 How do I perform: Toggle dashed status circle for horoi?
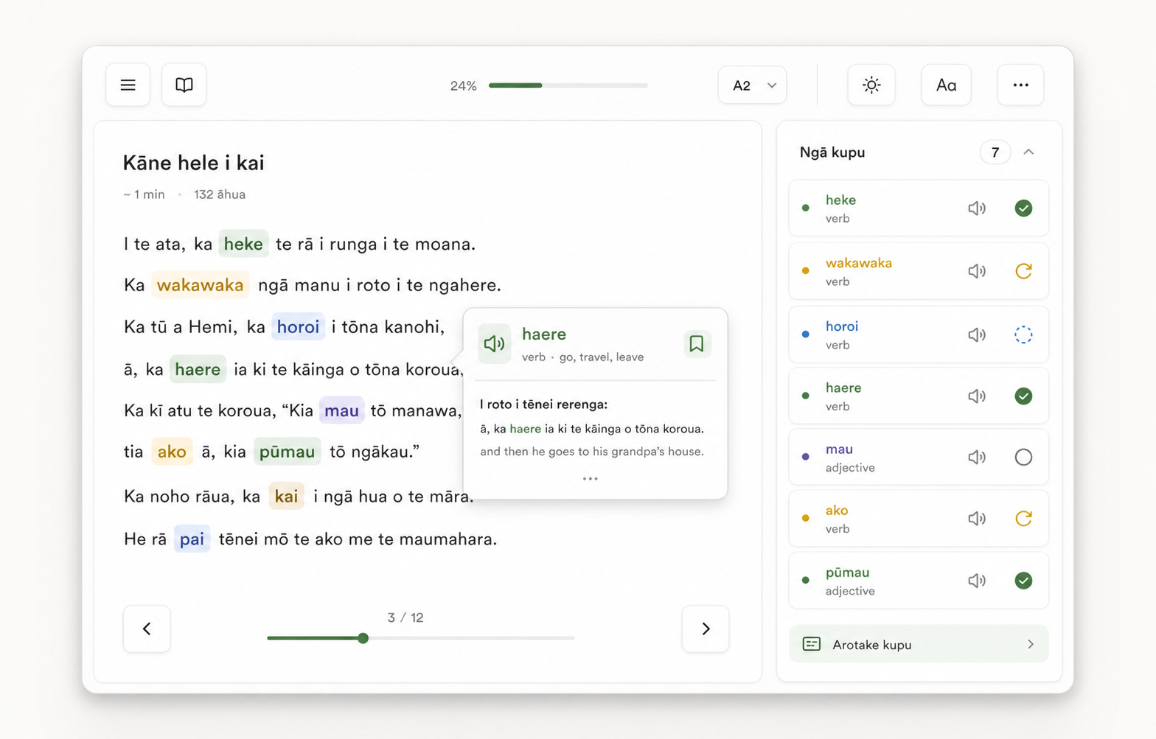click(x=1023, y=335)
